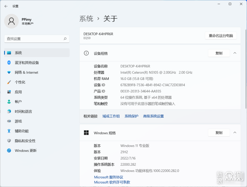This screenshot has height=187, width=247.
Task: Click the 隐私和安全性 shield icon
Action: click(x=9, y=141)
